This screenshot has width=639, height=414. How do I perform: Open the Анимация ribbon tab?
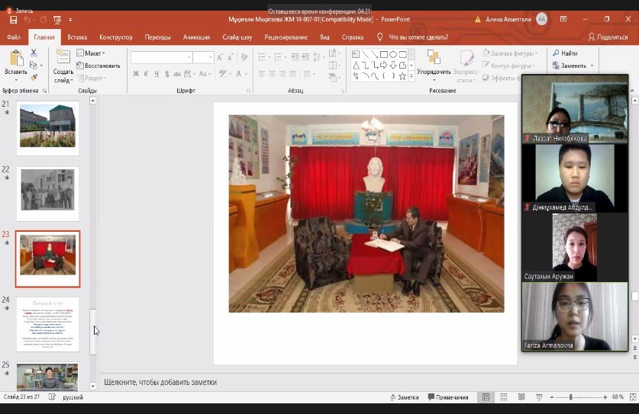click(196, 37)
